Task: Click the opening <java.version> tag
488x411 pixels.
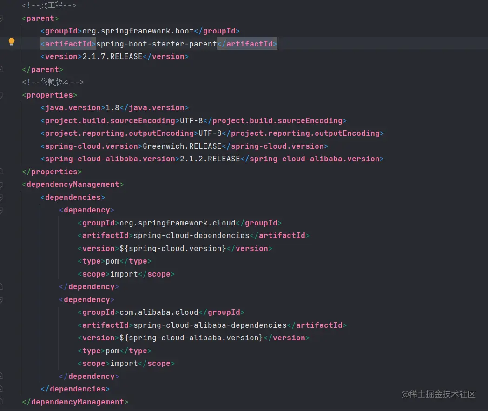Action: click(73, 108)
